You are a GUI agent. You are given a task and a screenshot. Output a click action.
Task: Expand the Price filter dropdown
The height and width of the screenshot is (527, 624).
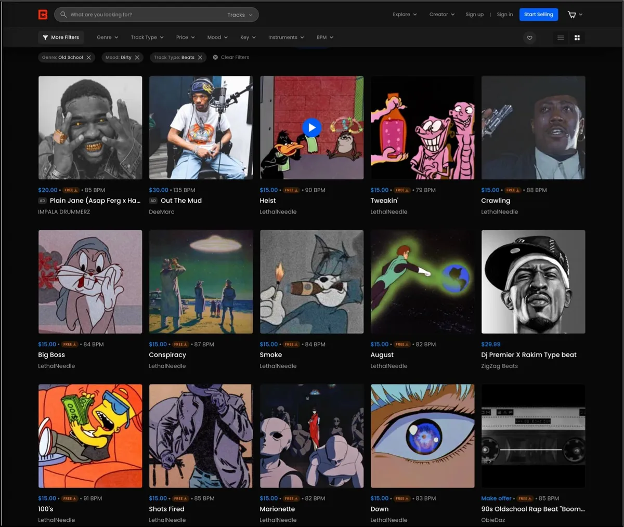coord(185,37)
